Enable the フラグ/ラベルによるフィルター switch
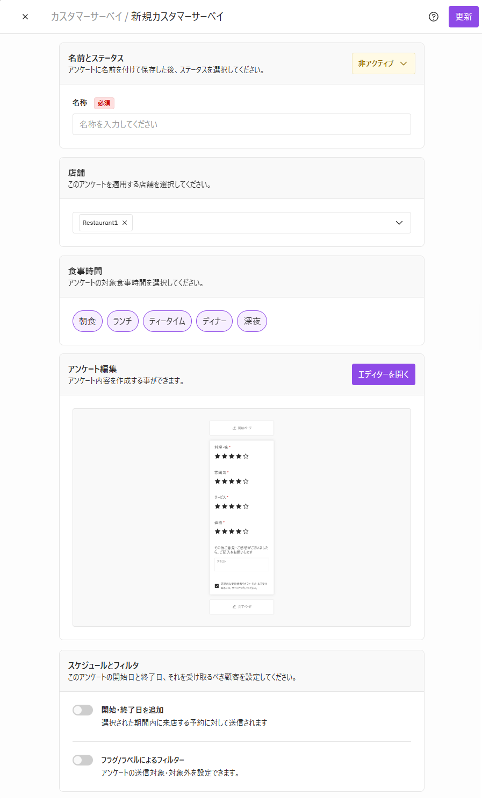The width and height of the screenshot is (482, 801). 83,760
